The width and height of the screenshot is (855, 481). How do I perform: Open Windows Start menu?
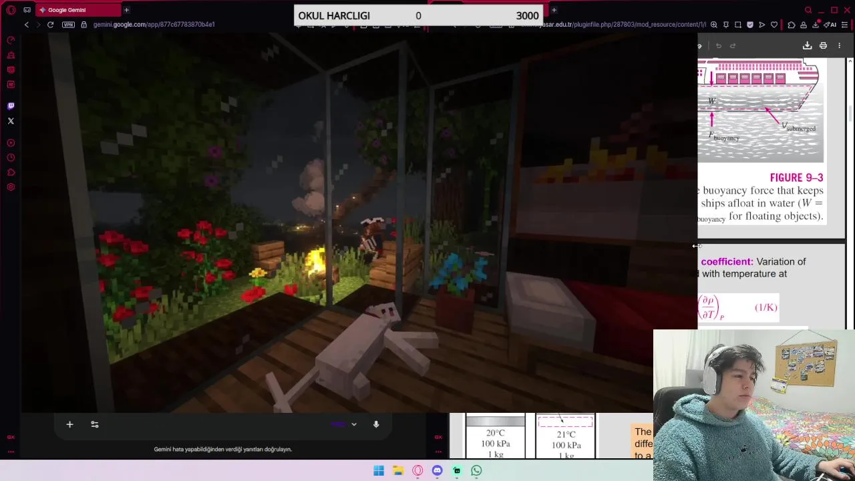click(x=379, y=470)
